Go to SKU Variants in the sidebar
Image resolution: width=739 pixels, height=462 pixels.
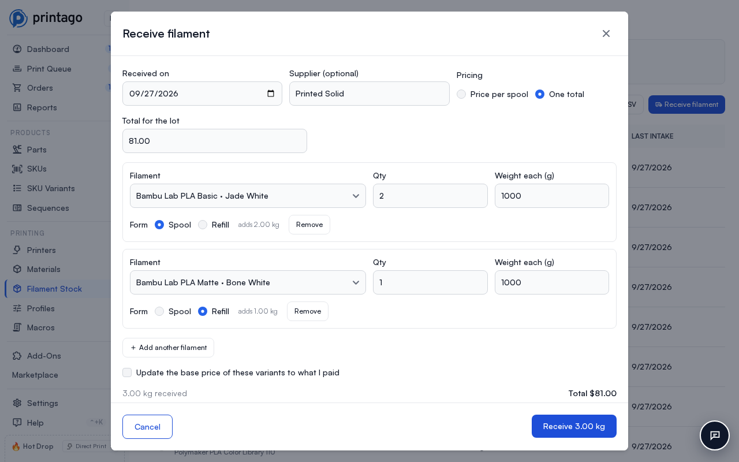tap(51, 188)
